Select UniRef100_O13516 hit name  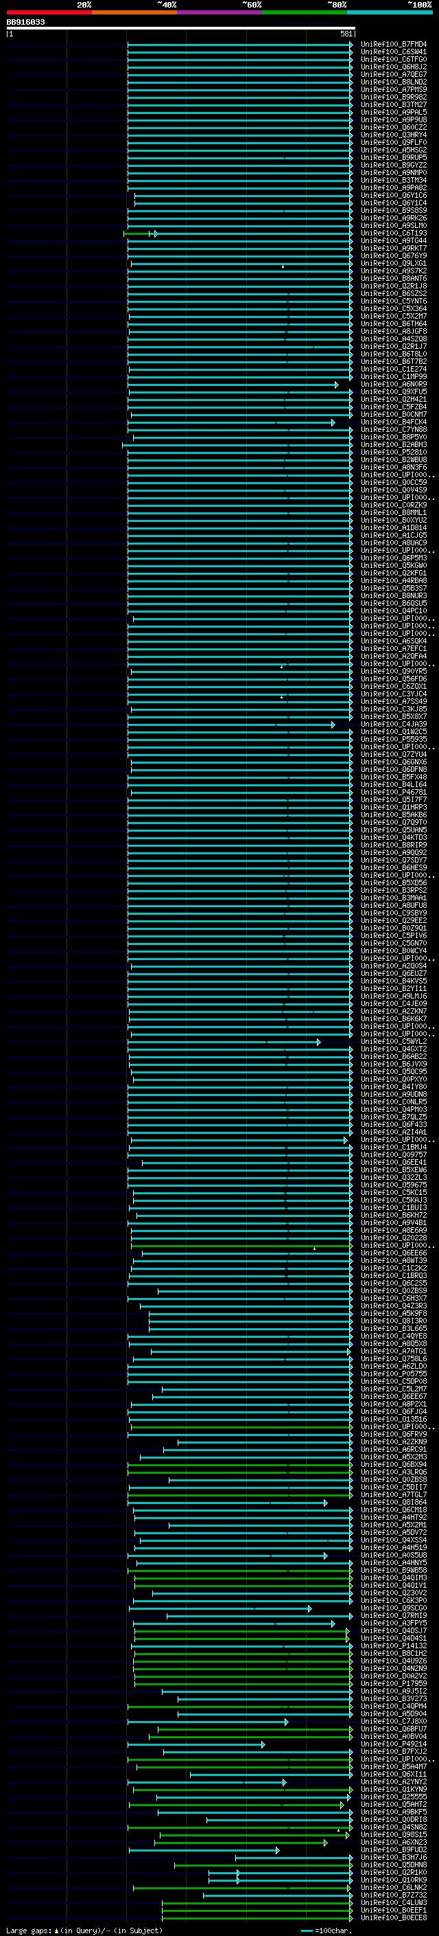[x=394, y=1419]
